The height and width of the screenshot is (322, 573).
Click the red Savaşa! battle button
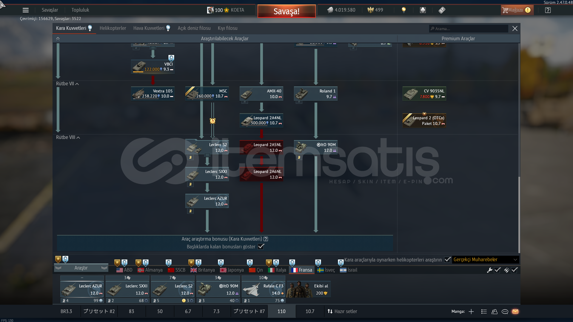click(286, 11)
